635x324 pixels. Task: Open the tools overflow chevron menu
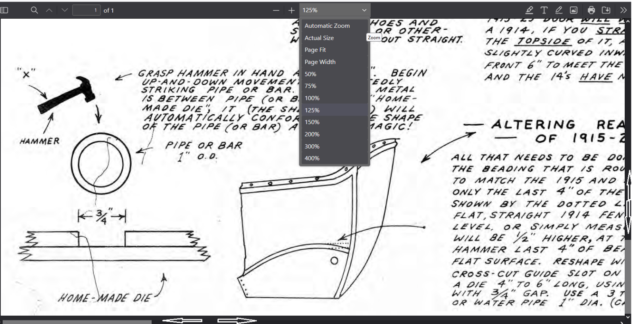(623, 10)
